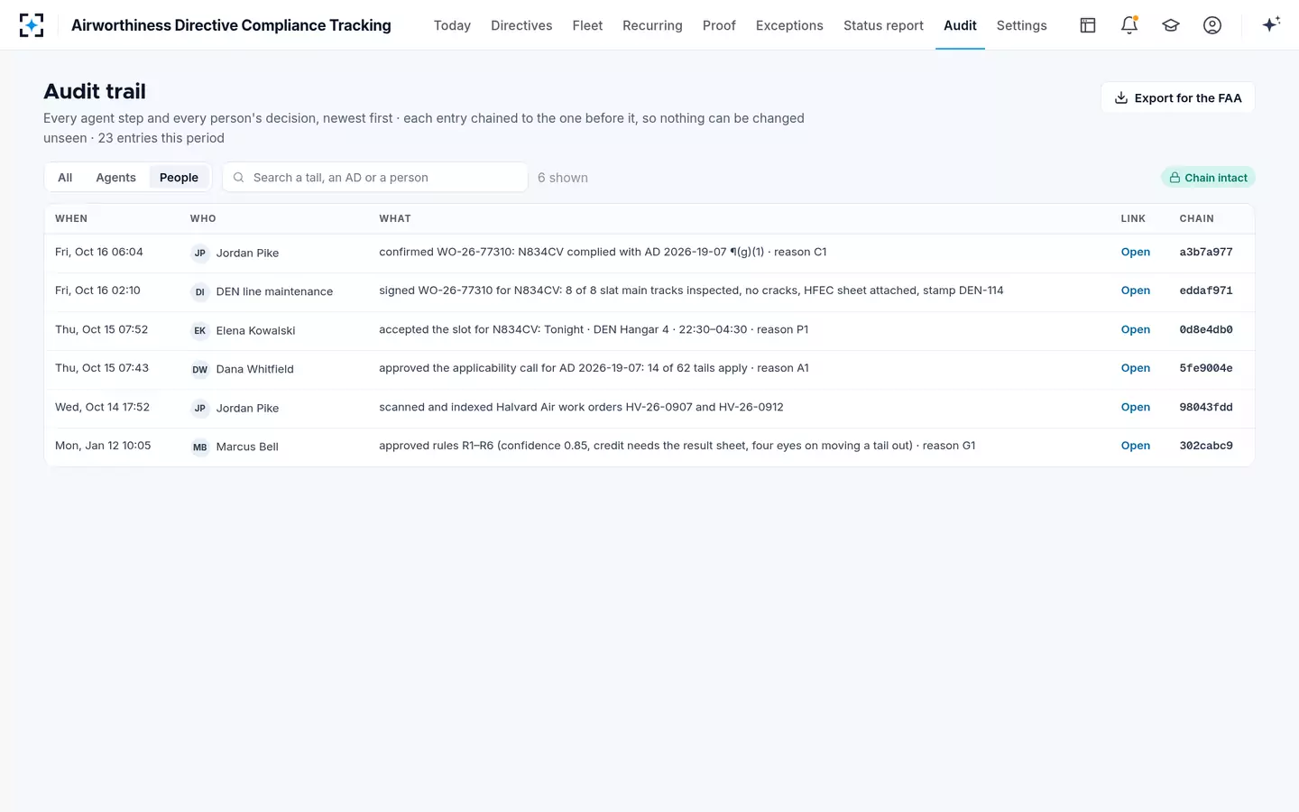Select the Elena Kowalski name cell
Image resolution: width=1299 pixels, height=812 pixels.
[256, 331]
